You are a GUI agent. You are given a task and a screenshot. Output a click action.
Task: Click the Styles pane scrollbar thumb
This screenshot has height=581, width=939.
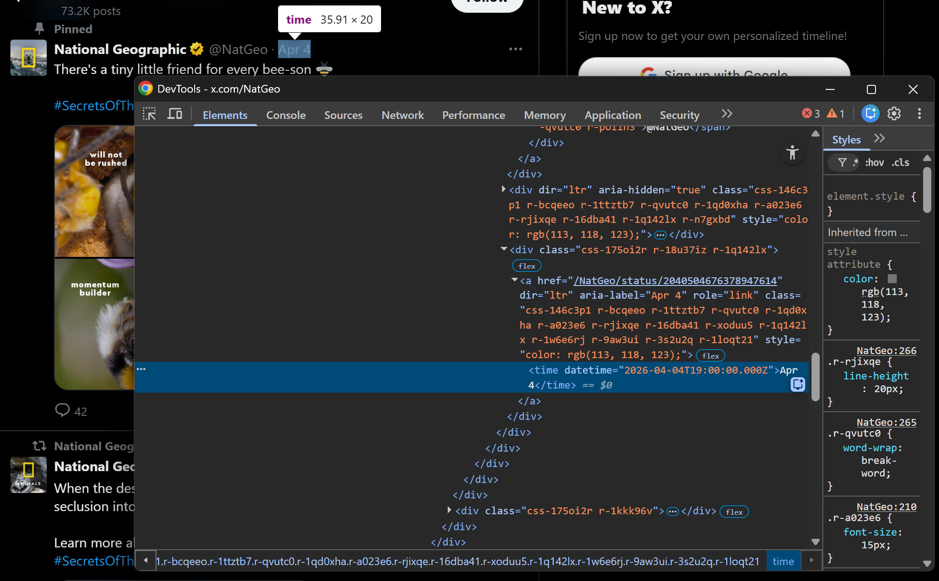pos(927,189)
